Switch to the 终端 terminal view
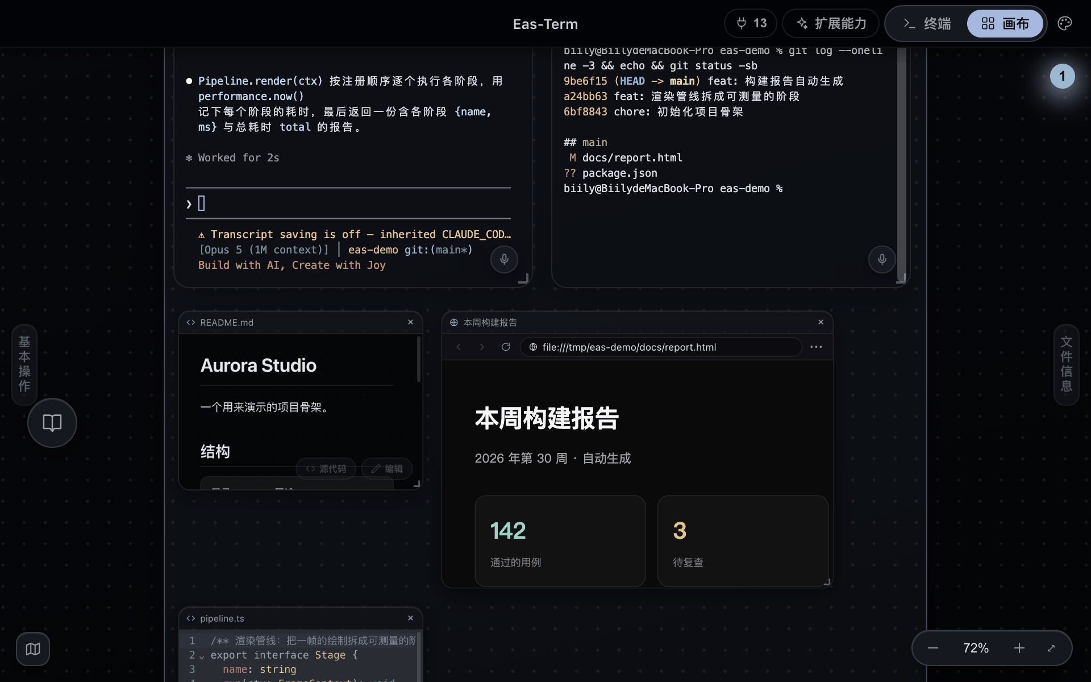The height and width of the screenshot is (682, 1091). [x=927, y=23]
